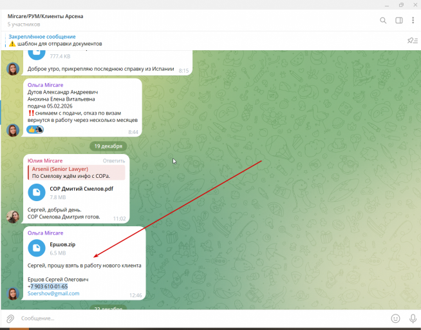Click the message about справку из Испании
The image size is (421, 330).
click(x=100, y=69)
